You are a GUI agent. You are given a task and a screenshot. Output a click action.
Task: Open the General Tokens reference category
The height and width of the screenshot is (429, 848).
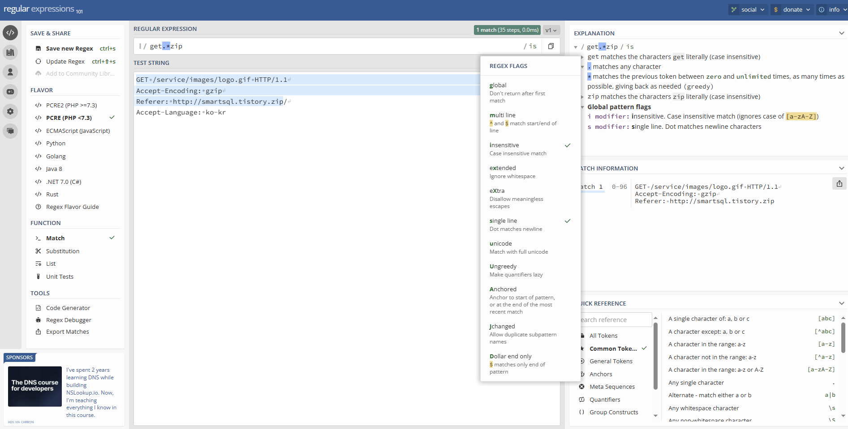[x=611, y=361]
